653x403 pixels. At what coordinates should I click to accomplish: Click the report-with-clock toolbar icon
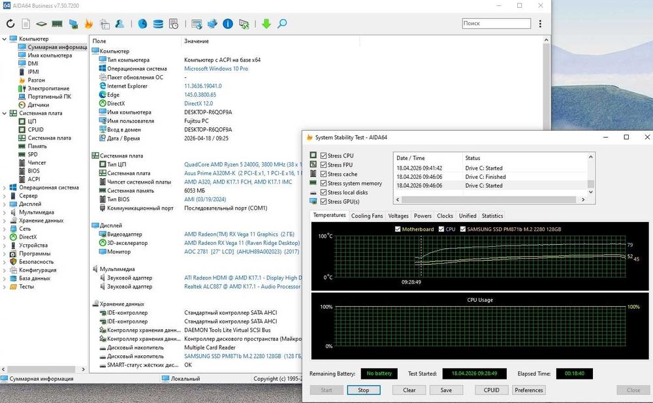coord(174,24)
